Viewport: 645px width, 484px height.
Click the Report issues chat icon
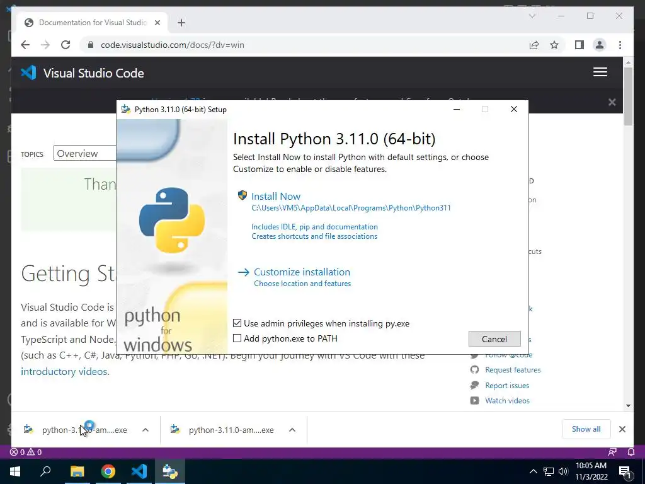click(475, 385)
